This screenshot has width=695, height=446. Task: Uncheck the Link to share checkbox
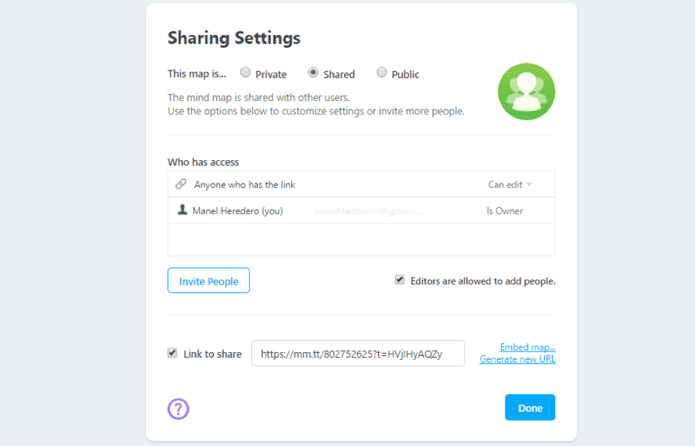click(x=172, y=353)
